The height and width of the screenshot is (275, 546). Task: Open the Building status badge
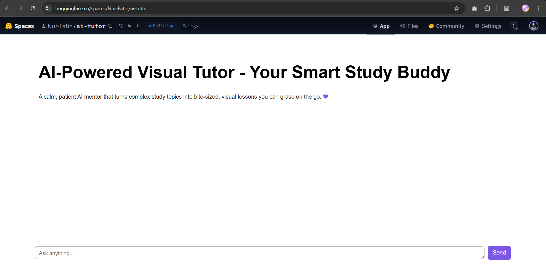click(x=161, y=26)
